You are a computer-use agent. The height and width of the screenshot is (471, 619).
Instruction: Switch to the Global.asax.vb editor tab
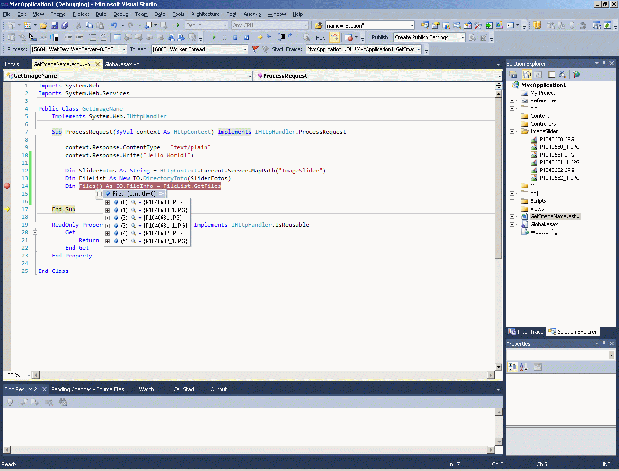coord(122,64)
